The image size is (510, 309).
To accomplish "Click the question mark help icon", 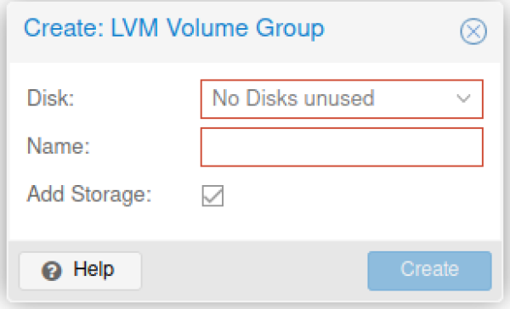I will click(51, 270).
